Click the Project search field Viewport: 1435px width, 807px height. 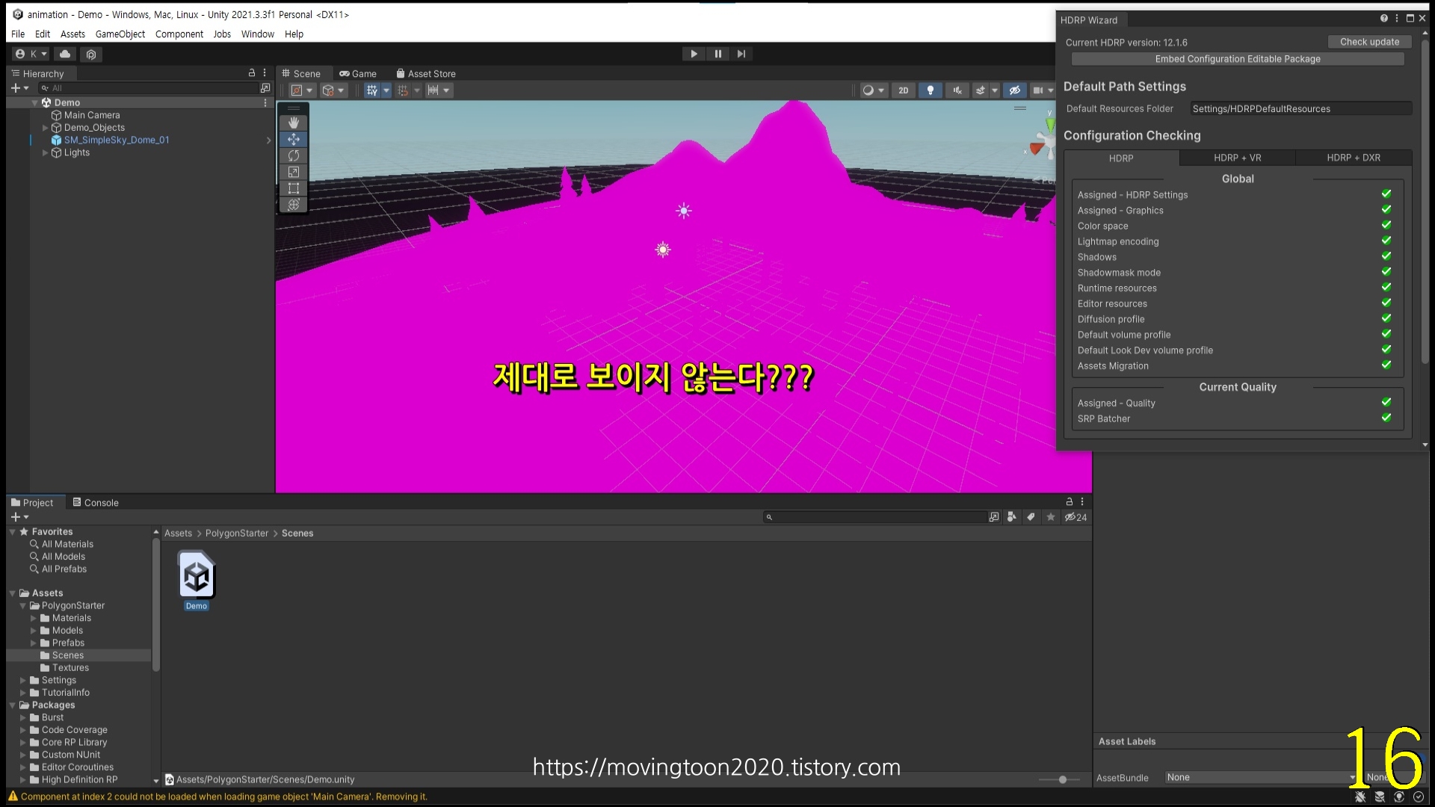click(x=874, y=517)
